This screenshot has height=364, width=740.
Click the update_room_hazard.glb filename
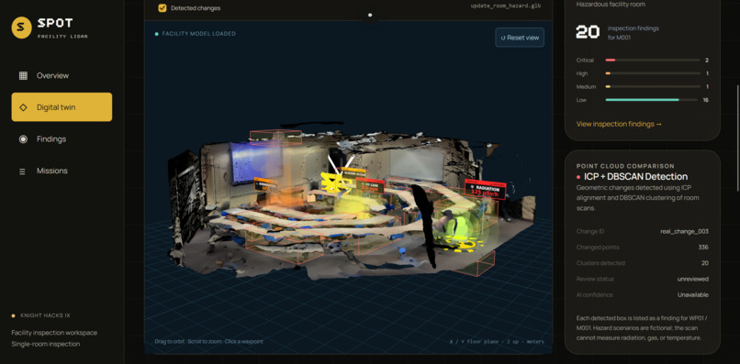click(x=506, y=6)
